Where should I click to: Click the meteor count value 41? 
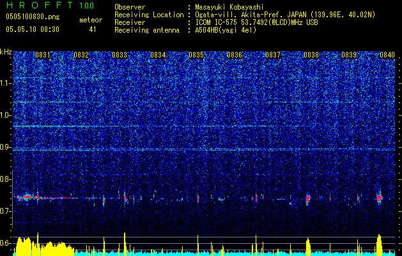(93, 29)
